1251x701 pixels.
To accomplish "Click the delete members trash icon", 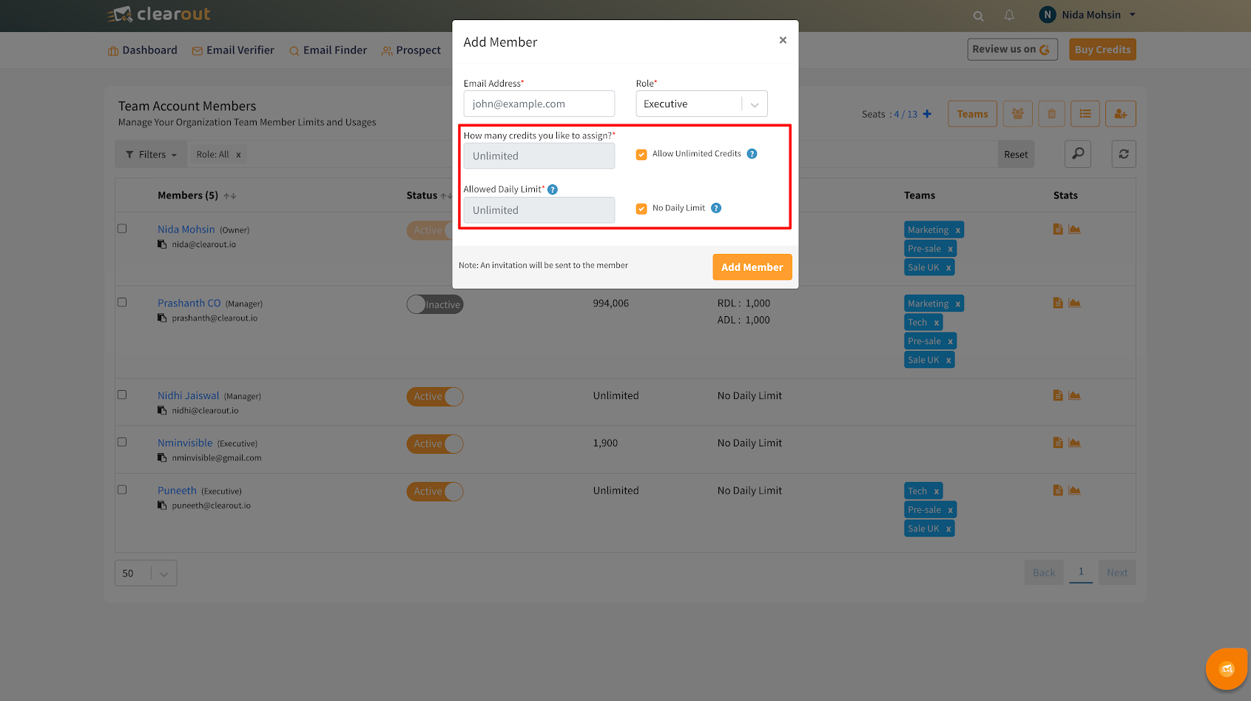I will click(x=1051, y=113).
